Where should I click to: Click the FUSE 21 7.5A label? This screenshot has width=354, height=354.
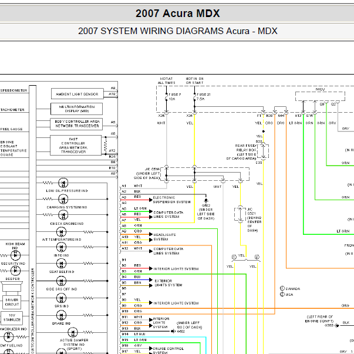tap(203, 97)
